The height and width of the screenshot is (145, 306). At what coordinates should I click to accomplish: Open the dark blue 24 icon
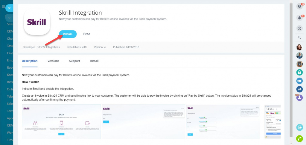point(299,89)
